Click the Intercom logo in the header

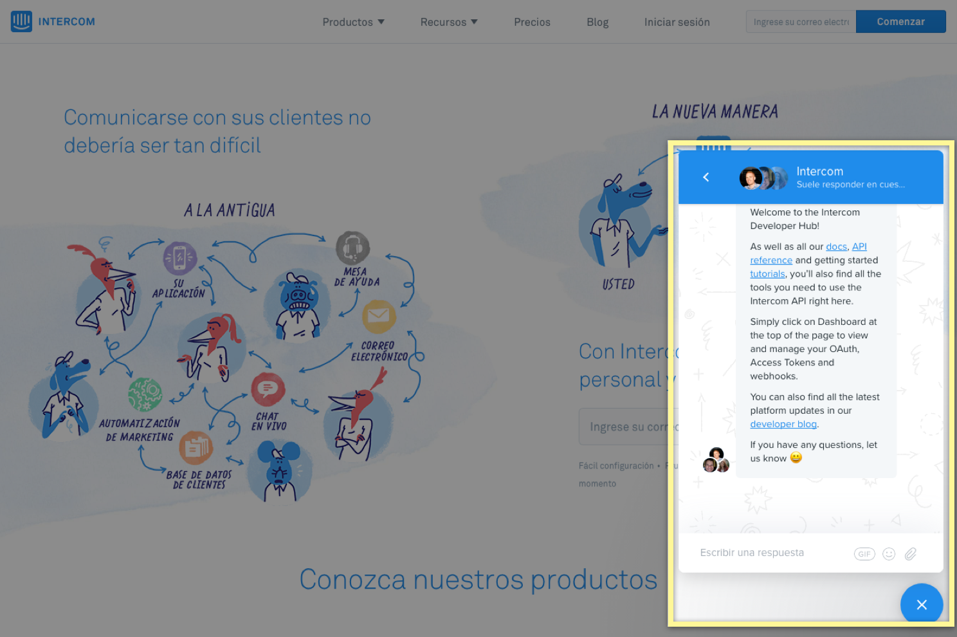tap(53, 21)
